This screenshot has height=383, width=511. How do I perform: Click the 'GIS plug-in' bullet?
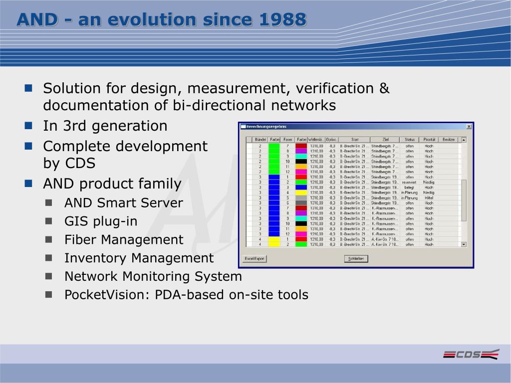pos(101,221)
